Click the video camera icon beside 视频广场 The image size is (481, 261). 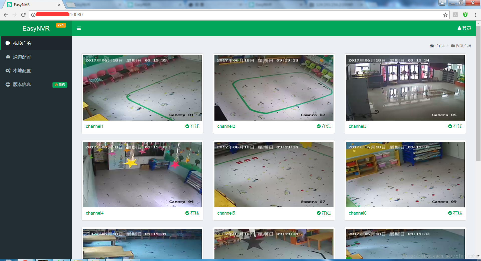(8, 43)
